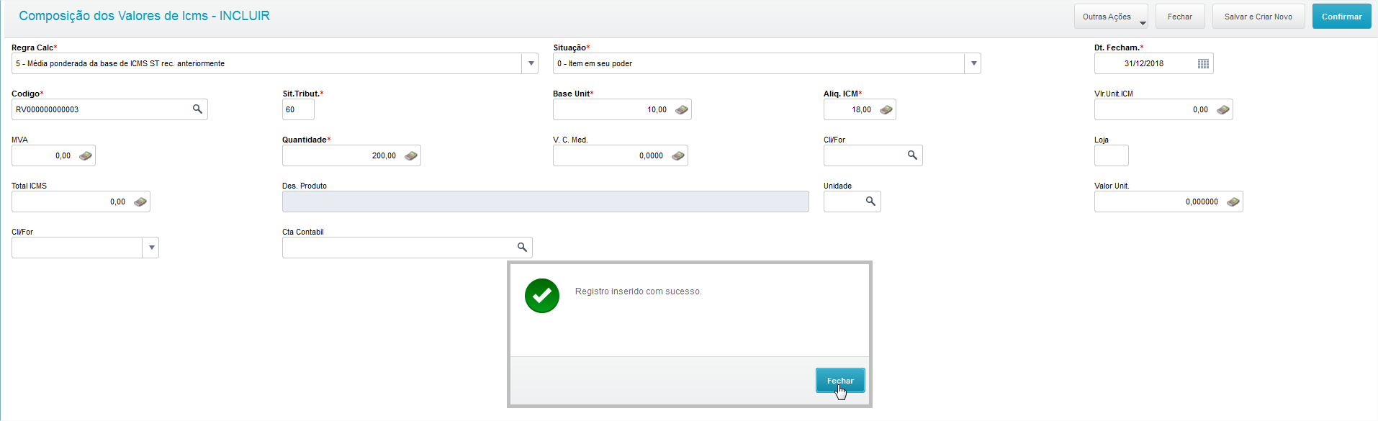
Task: Open the Codigo search magnifier
Action: [x=197, y=109]
